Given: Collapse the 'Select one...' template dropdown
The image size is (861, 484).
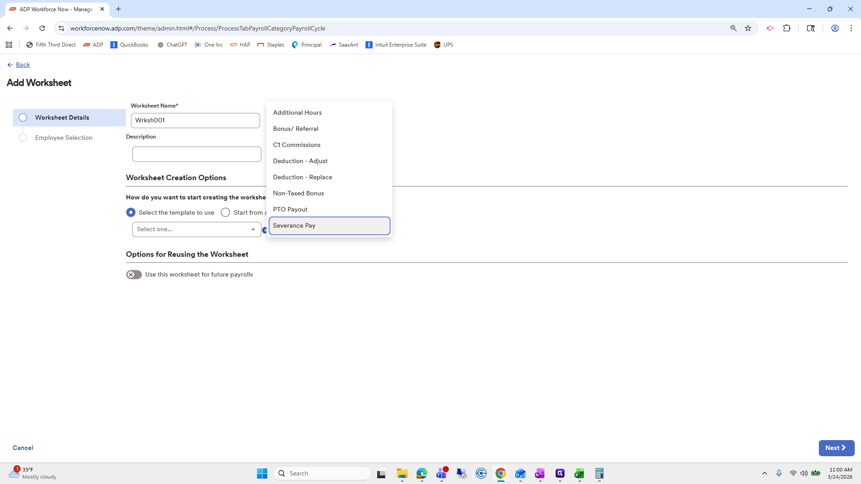Looking at the screenshot, I should (x=253, y=229).
